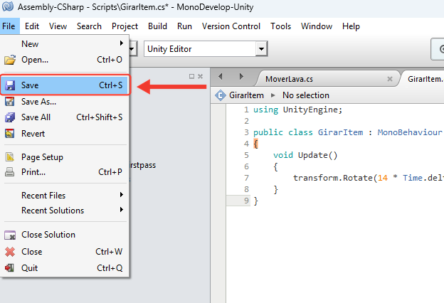Select Save As... menu entry
Image resolution: width=444 pixels, height=303 pixels.
[65, 102]
